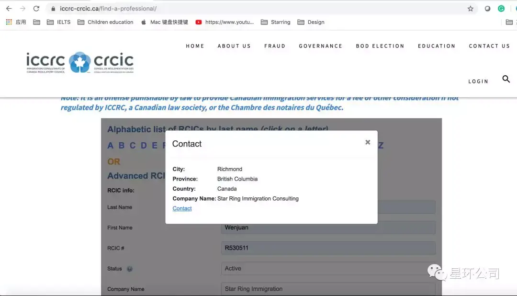Image resolution: width=517 pixels, height=296 pixels.
Task: Open the browser apps grid icon
Action: pos(8,22)
